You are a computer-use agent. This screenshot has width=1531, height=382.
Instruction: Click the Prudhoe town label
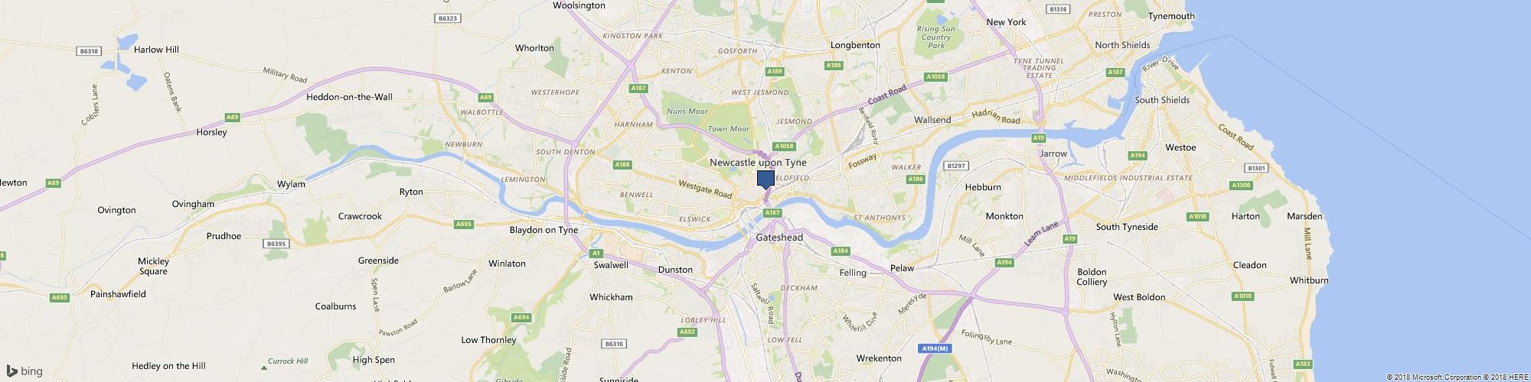tap(224, 236)
